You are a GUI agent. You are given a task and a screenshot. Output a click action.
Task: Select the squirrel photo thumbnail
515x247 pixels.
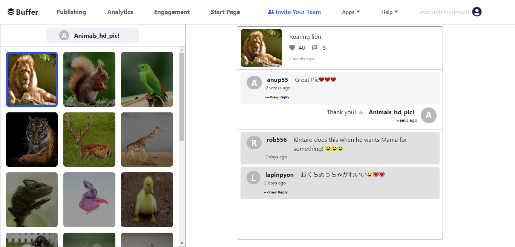[89, 79]
